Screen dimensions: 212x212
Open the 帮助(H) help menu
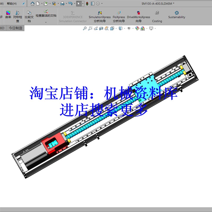[x=12, y=4]
